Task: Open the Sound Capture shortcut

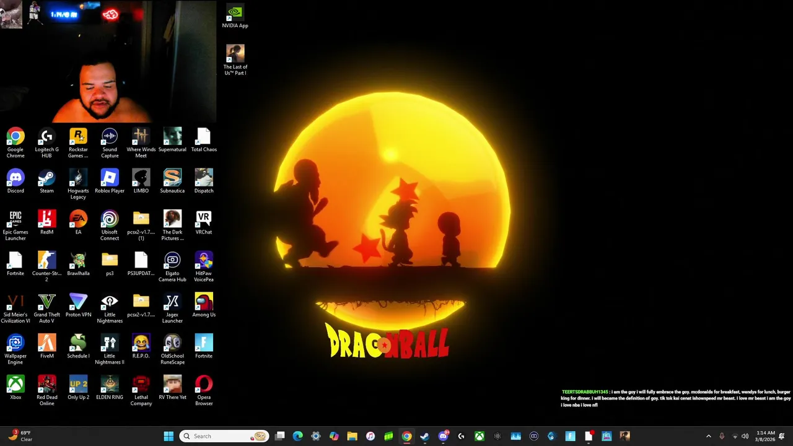Action: point(110,142)
